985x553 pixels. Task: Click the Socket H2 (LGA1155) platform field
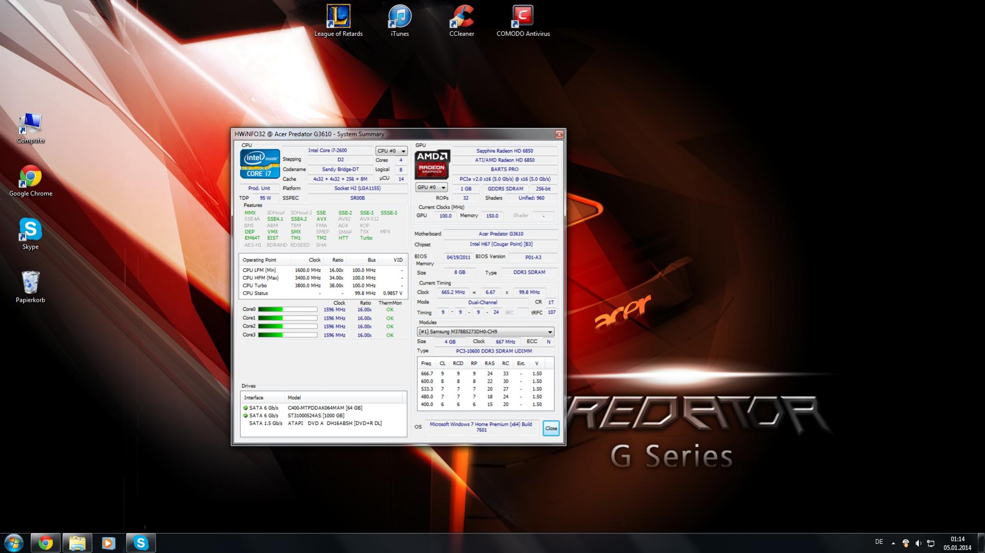pyautogui.click(x=357, y=189)
